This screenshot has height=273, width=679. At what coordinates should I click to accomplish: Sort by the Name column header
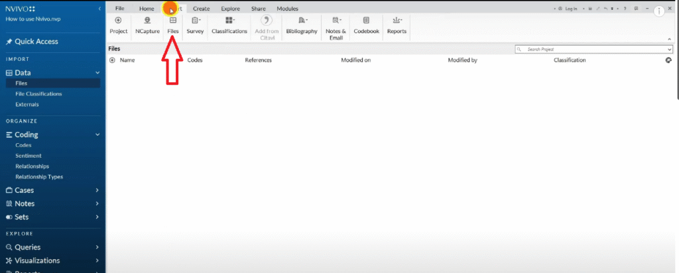coord(127,60)
